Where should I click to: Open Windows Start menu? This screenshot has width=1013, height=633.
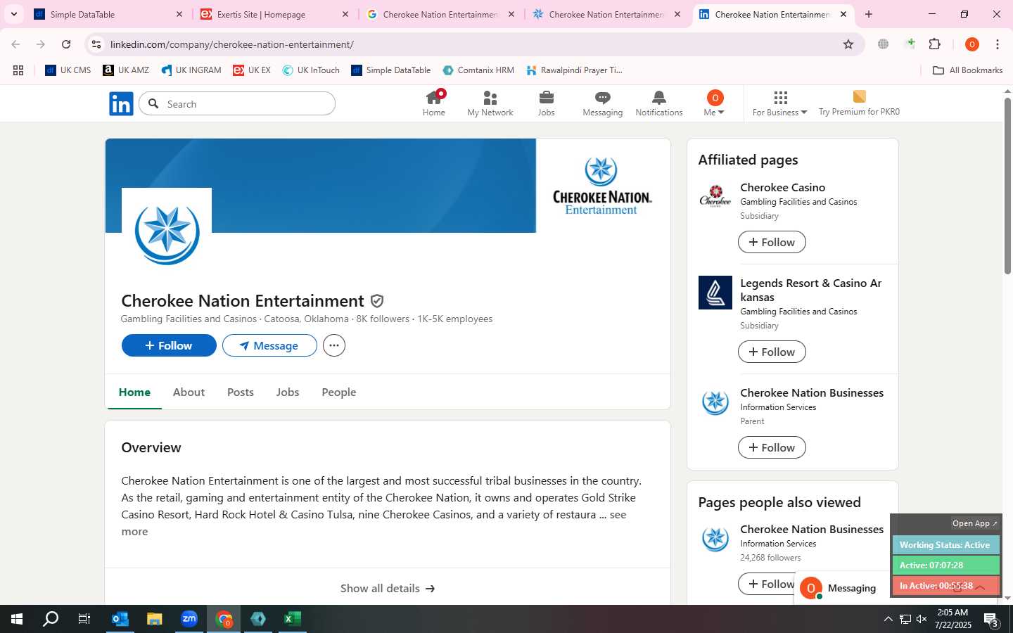[x=17, y=619]
